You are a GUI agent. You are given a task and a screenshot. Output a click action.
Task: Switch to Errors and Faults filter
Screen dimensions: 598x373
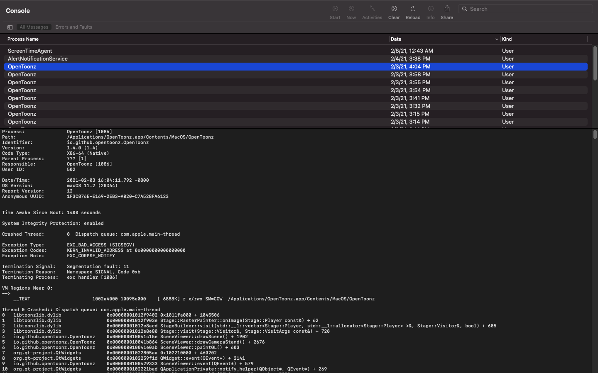[74, 27]
